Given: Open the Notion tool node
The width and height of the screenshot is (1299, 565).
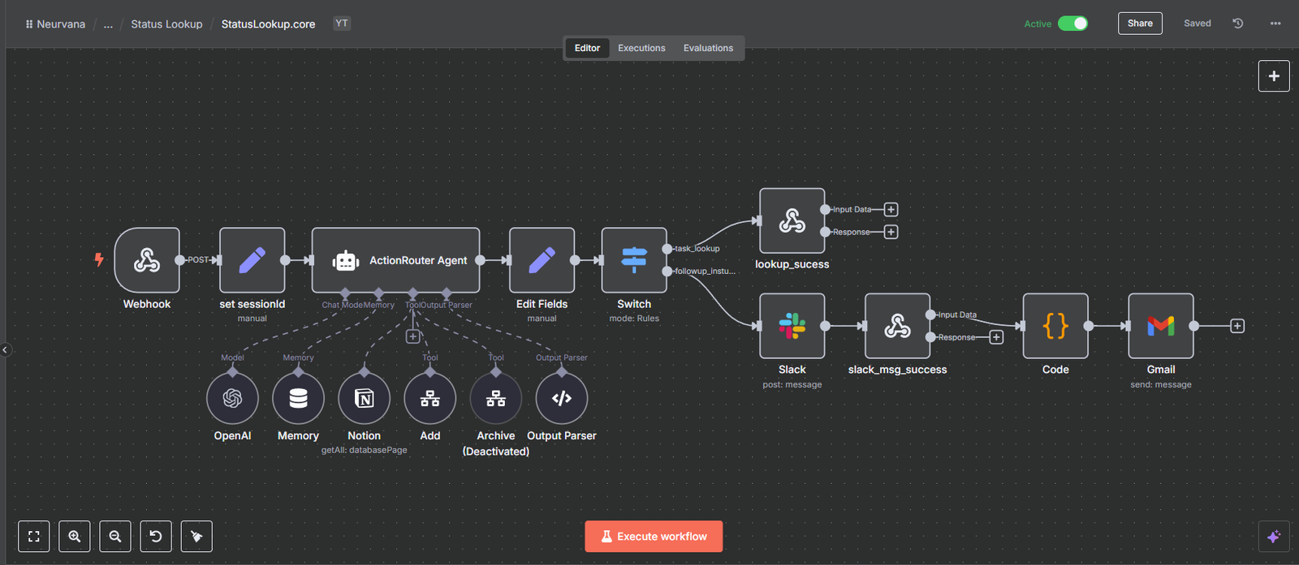Looking at the screenshot, I should (x=364, y=398).
